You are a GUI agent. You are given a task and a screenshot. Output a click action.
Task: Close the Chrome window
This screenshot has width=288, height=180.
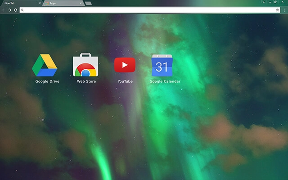(283, 2)
